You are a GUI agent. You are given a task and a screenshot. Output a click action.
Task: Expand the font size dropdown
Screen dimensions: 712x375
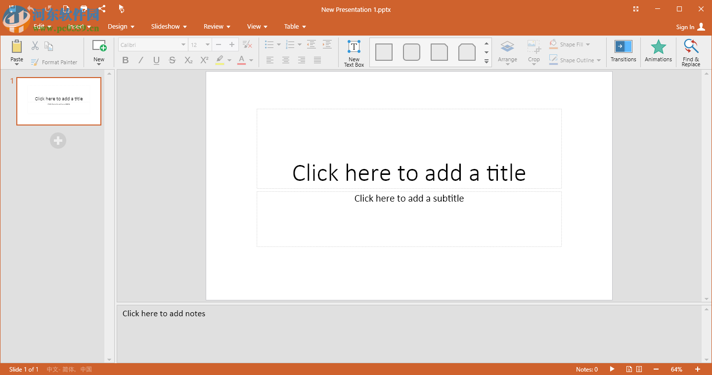(x=207, y=44)
